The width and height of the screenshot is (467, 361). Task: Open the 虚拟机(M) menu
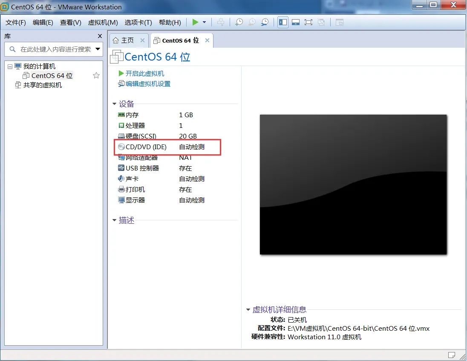103,23
